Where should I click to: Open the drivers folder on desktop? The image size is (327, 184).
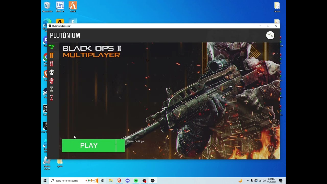pyautogui.click(x=277, y=7)
